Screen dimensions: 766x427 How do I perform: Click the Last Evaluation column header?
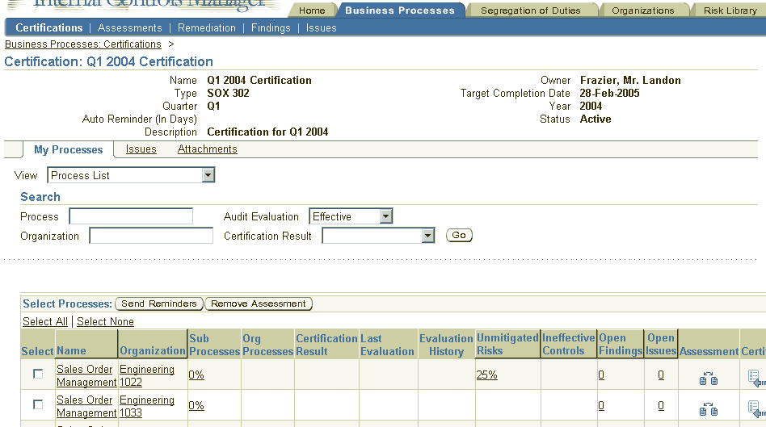(387, 345)
